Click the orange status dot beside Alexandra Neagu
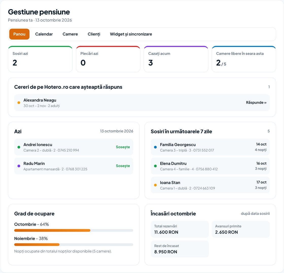This screenshot has height=273, width=284. pos(19,103)
